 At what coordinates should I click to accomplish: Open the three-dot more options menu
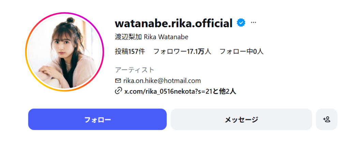coord(253,23)
